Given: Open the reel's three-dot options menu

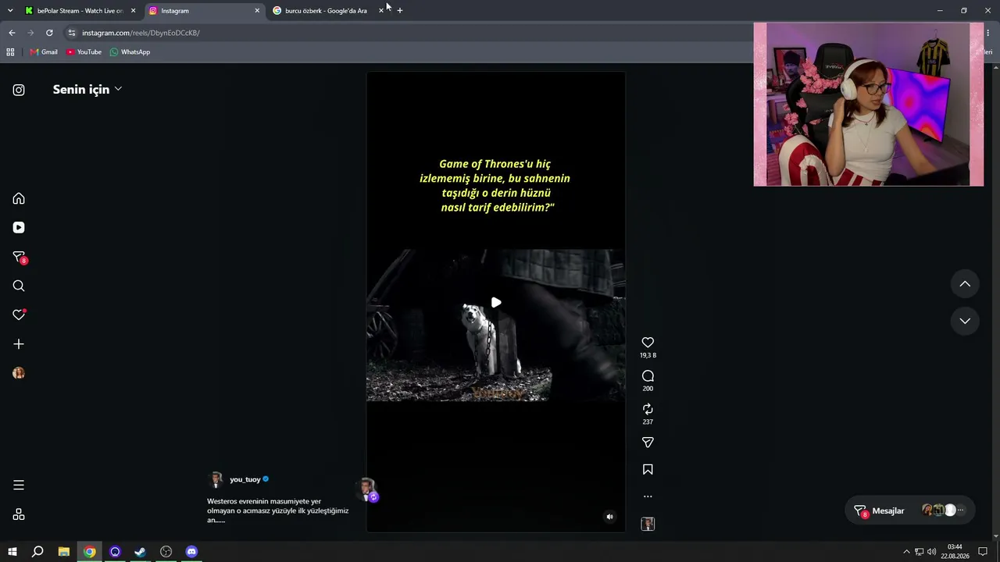Looking at the screenshot, I should (x=648, y=496).
